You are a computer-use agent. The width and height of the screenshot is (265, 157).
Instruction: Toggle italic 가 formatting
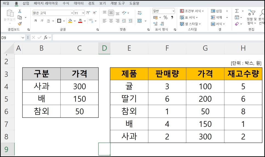point(42,21)
